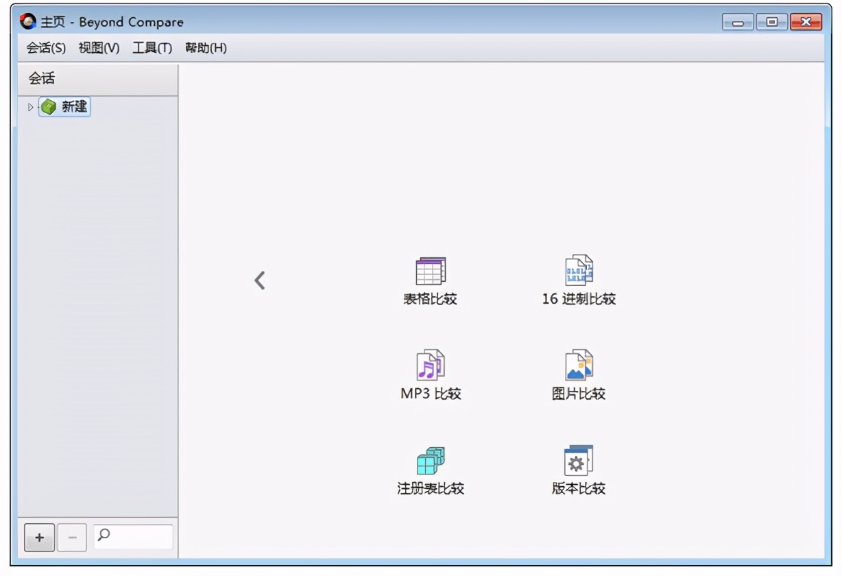
Task: Click the green 新建 cube icon
Action: 49,107
